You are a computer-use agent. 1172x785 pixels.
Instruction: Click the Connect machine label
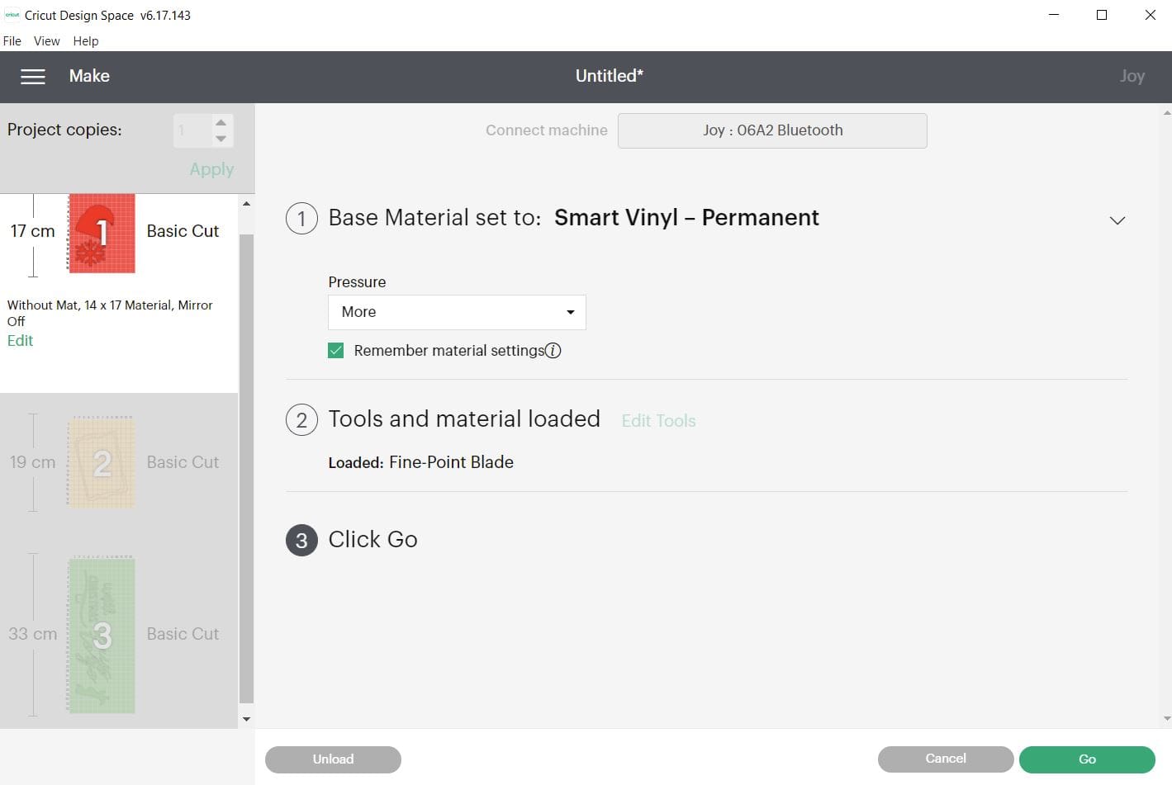pos(546,130)
